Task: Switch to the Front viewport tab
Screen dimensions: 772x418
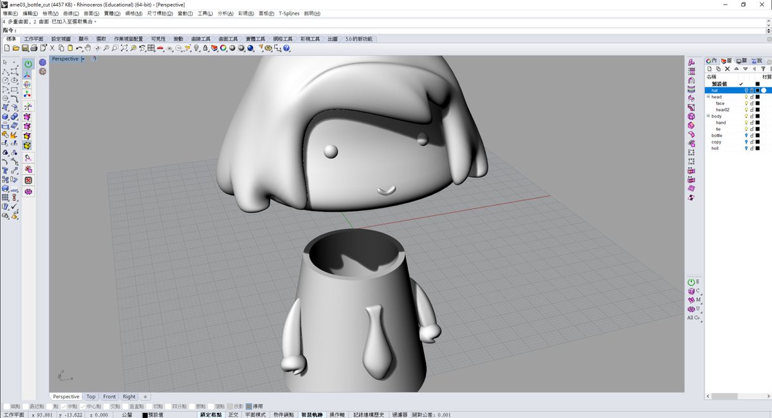Action: [x=109, y=397]
